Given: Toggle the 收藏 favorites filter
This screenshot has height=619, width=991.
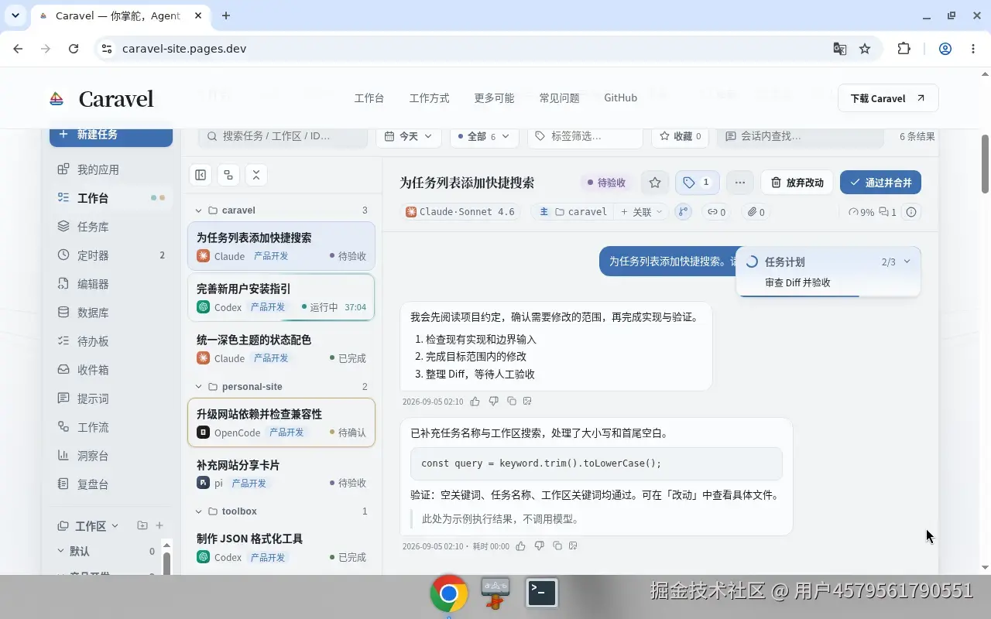Looking at the screenshot, I should (680, 136).
